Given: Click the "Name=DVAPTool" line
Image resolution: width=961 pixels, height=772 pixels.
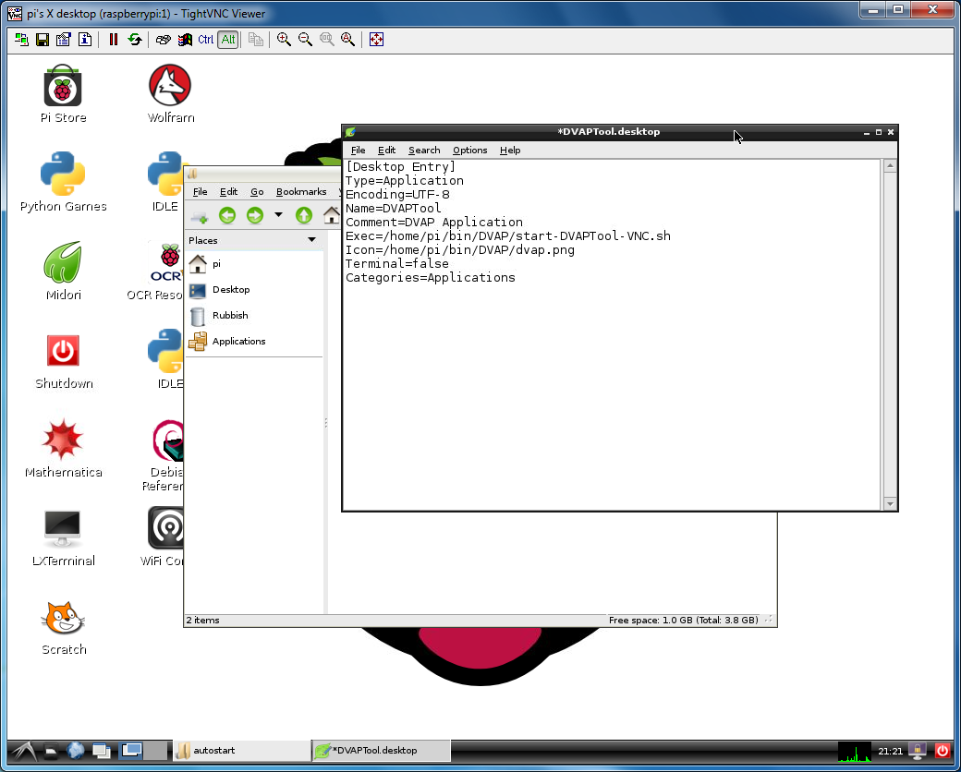Looking at the screenshot, I should [393, 209].
